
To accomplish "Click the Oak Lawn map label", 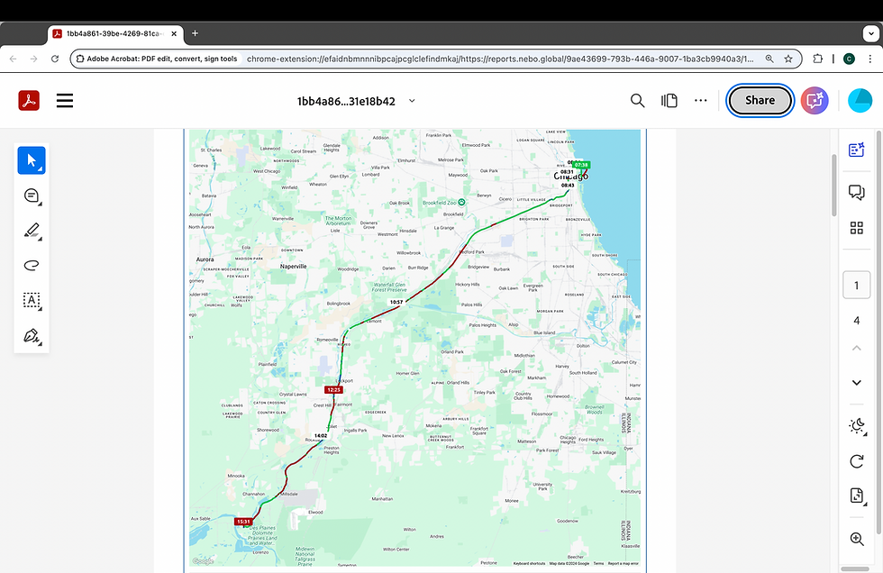I will [x=508, y=288].
